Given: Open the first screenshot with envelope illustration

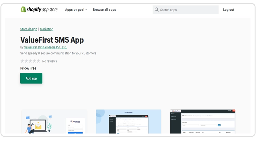Looking at the screenshot, I should click(54, 122).
